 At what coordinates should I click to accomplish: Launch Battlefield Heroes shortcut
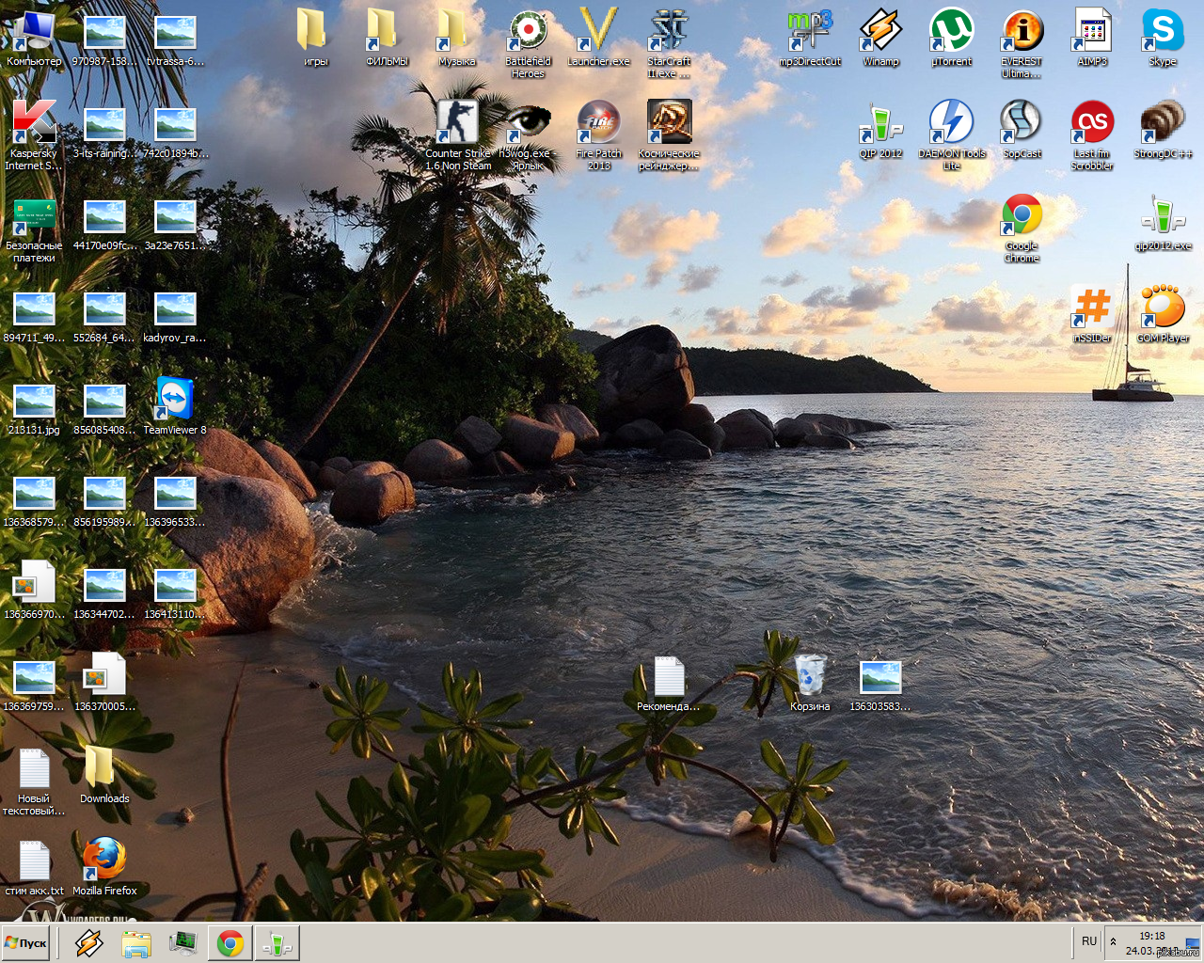click(x=528, y=43)
